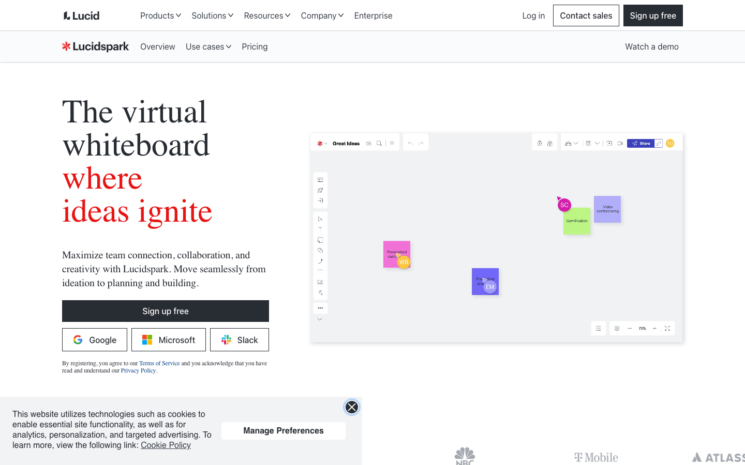Image resolution: width=745 pixels, height=465 pixels.
Task: Select the text tool
Action: [320, 229]
